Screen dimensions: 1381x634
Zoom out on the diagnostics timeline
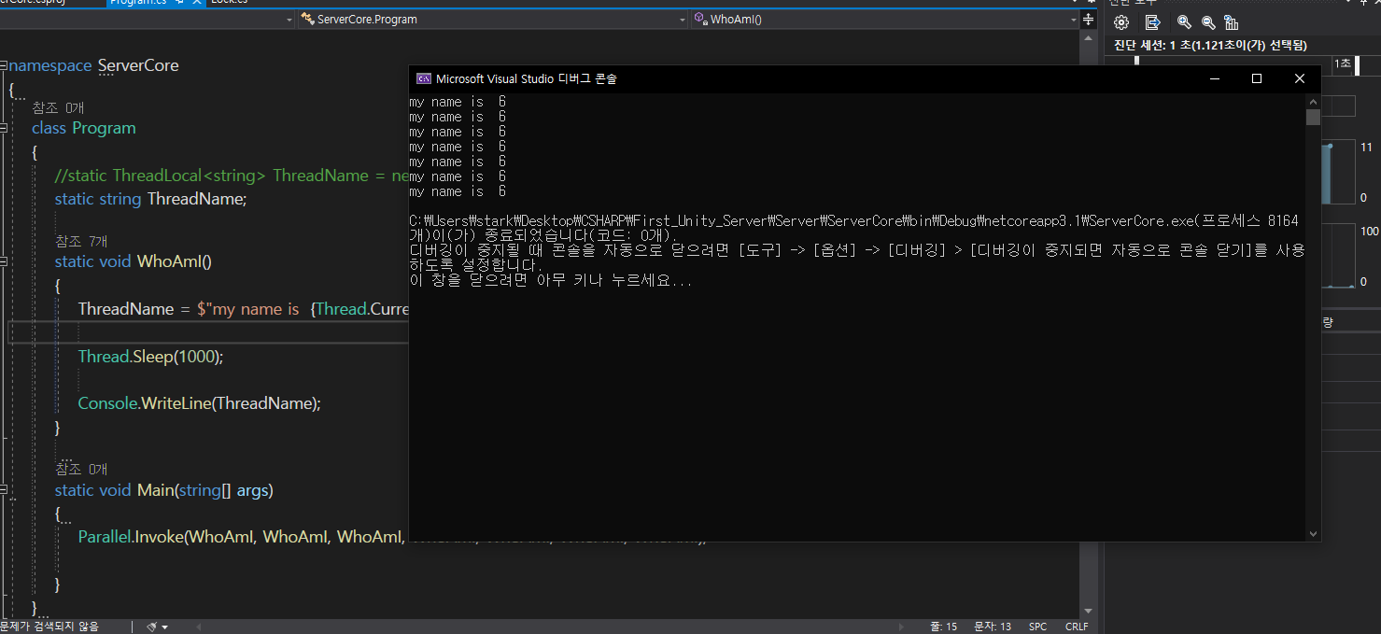(x=1208, y=22)
